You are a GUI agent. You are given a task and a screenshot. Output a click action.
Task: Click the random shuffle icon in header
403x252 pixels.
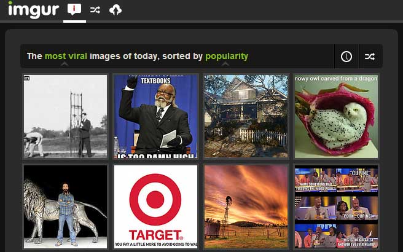click(95, 10)
